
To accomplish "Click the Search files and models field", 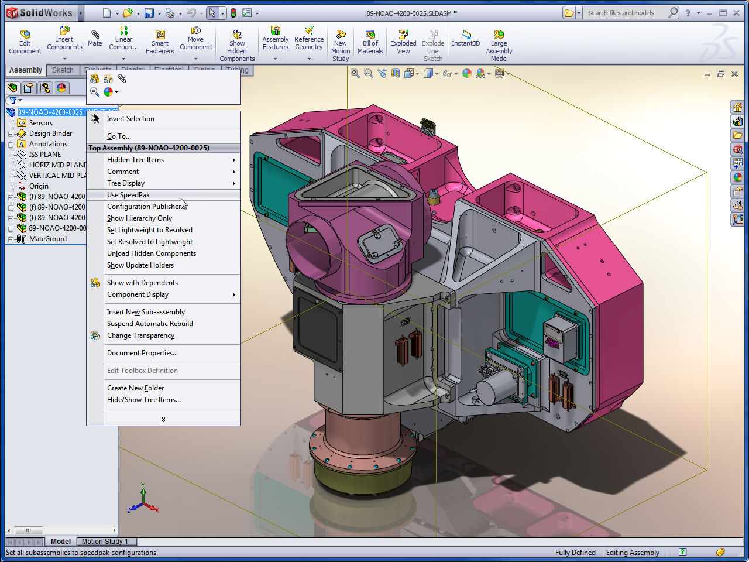I will [x=626, y=13].
